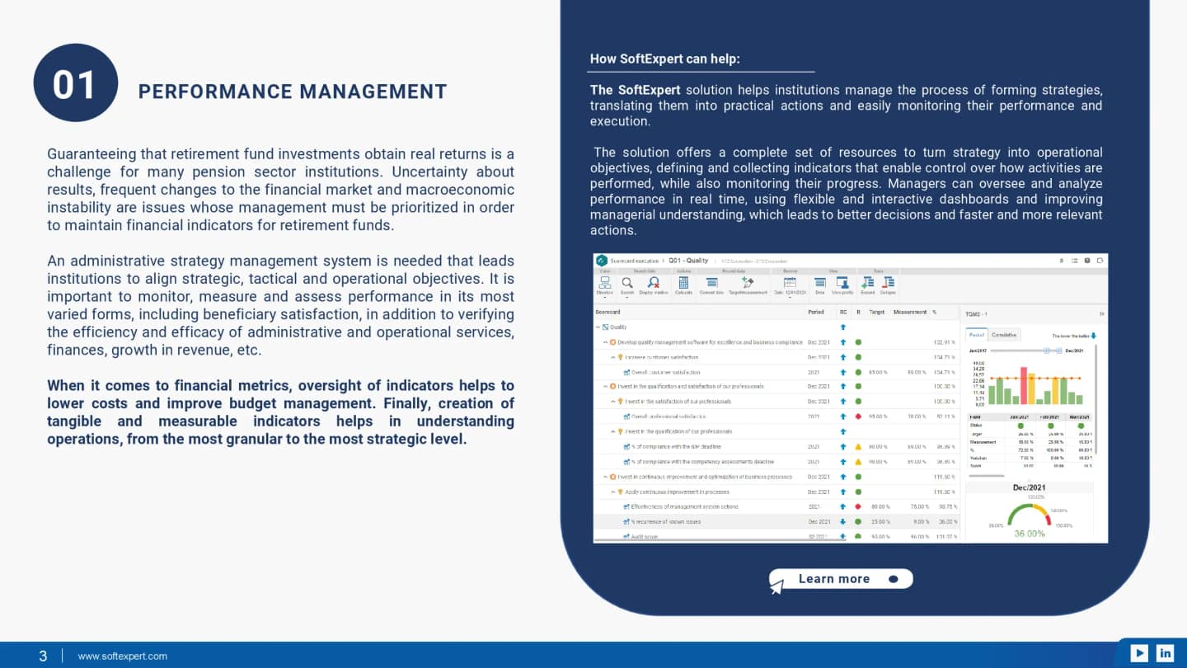Click the Current data toolbar icon
Image resolution: width=1187 pixels, height=668 pixels.
pos(711,282)
